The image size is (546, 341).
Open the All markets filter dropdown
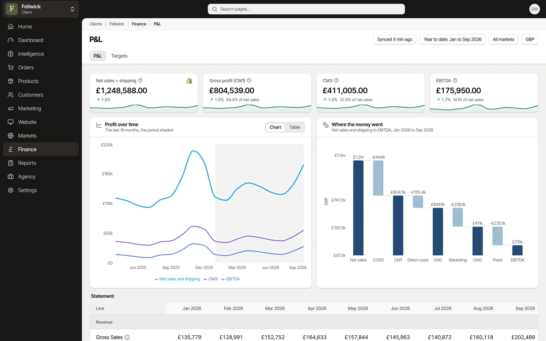[x=503, y=39]
